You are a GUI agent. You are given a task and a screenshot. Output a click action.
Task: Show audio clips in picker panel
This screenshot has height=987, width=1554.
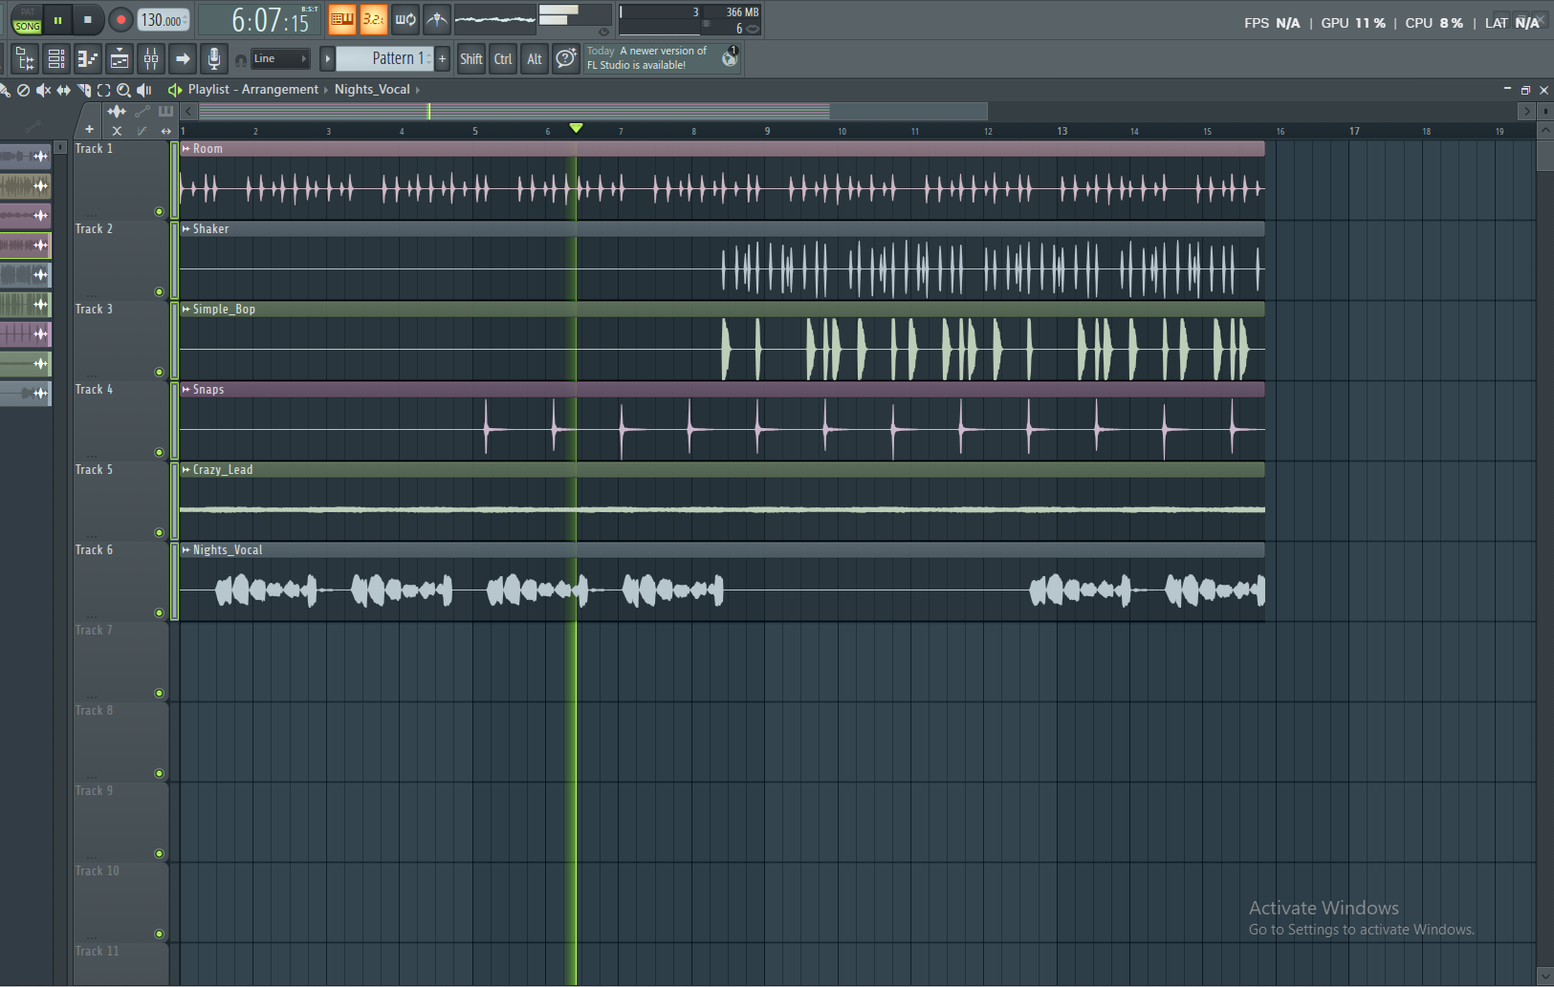click(x=117, y=112)
